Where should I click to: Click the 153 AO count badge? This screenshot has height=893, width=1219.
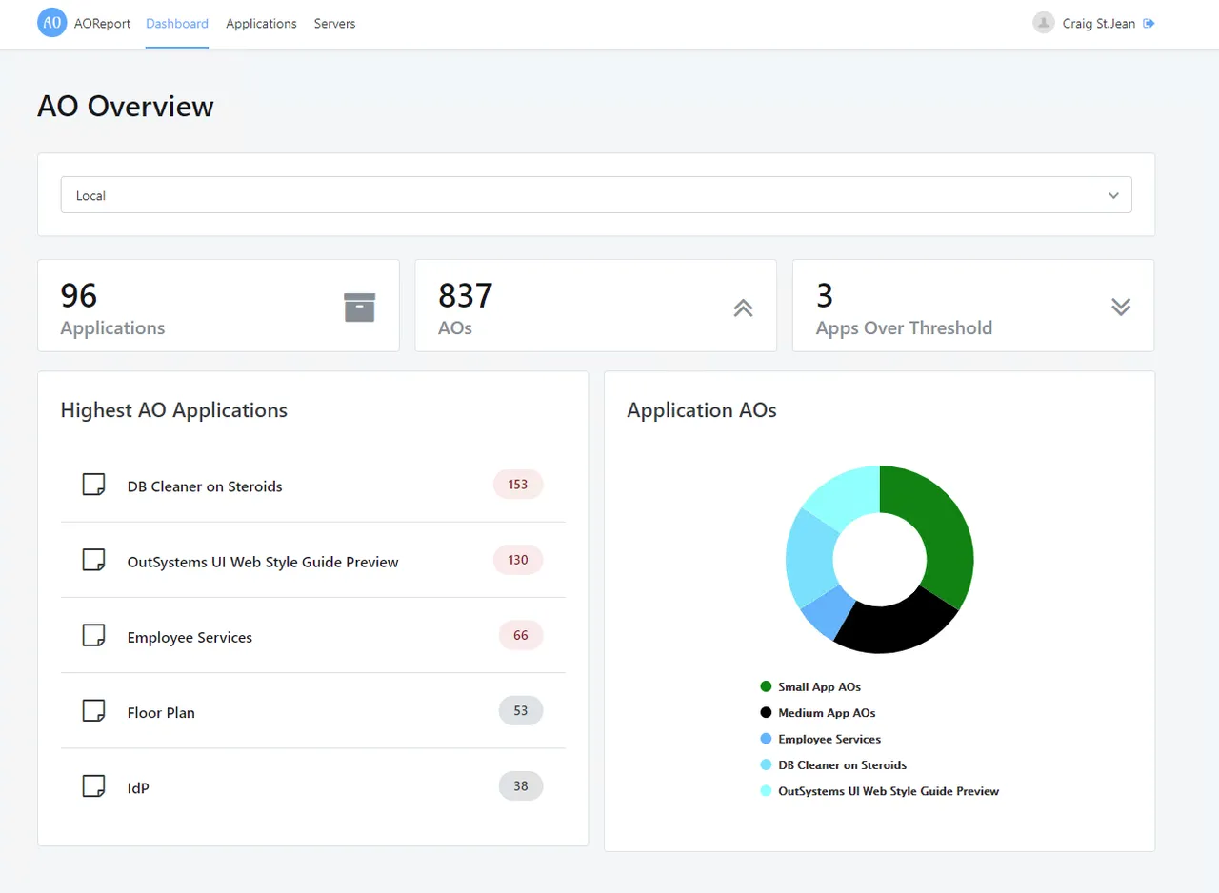[518, 485]
